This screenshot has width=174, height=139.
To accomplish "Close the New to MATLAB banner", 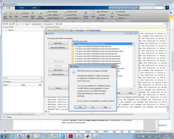I will click(167, 30).
